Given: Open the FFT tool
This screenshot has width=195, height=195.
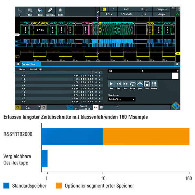Looking at the screenshot, I should 20,12.
